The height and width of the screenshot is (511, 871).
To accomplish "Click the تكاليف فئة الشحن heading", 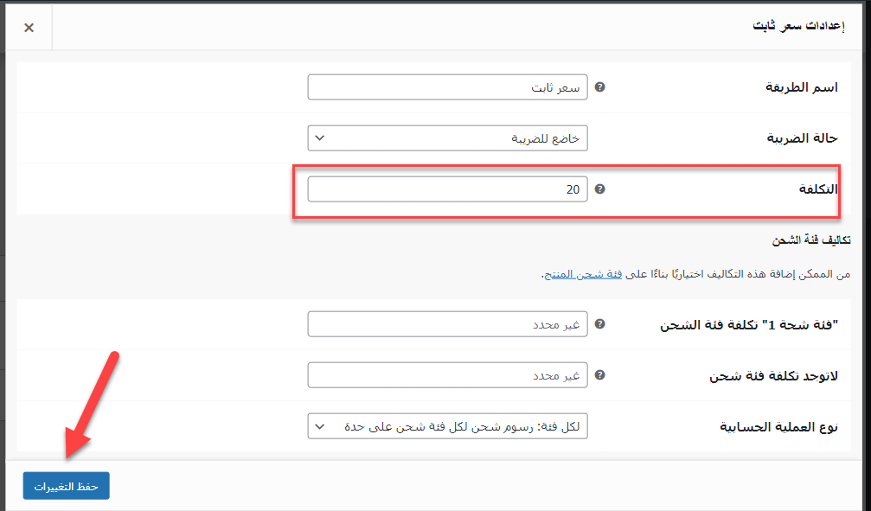I will pos(811,240).
